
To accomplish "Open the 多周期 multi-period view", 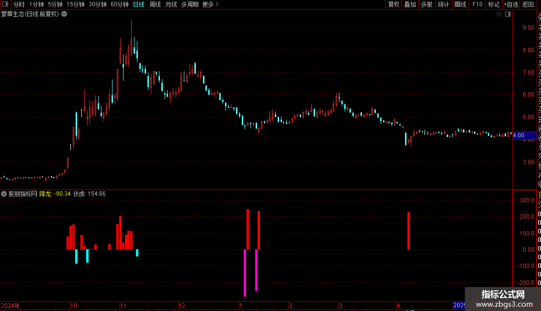I will 190,4.
